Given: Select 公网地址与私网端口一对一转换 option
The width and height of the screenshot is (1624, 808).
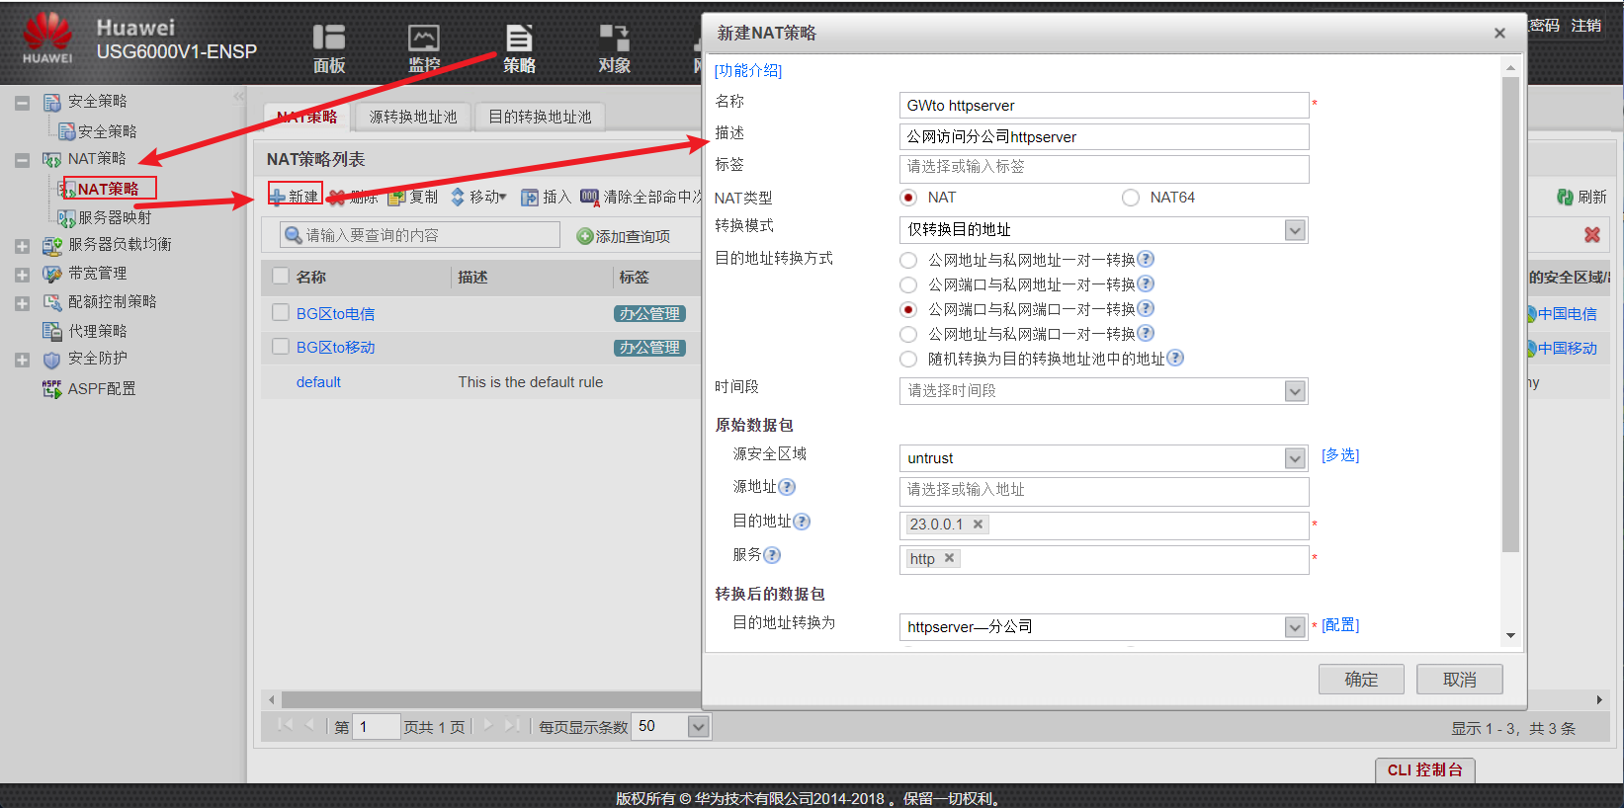Looking at the screenshot, I should tap(908, 335).
